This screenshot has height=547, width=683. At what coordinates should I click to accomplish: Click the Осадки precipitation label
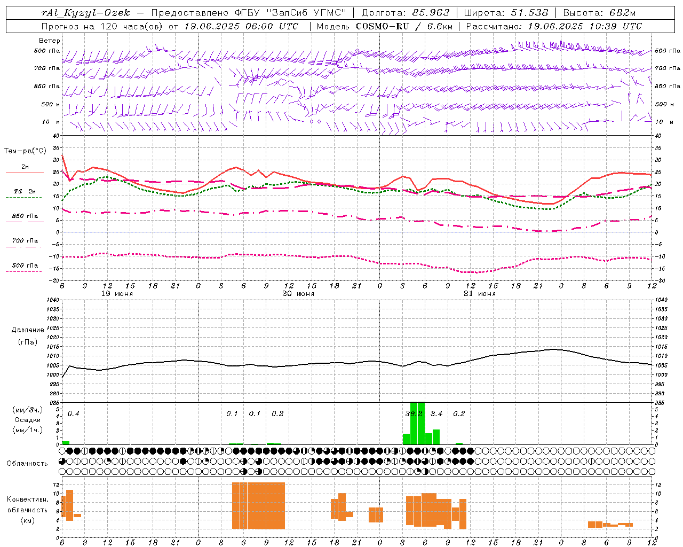pos(28,420)
